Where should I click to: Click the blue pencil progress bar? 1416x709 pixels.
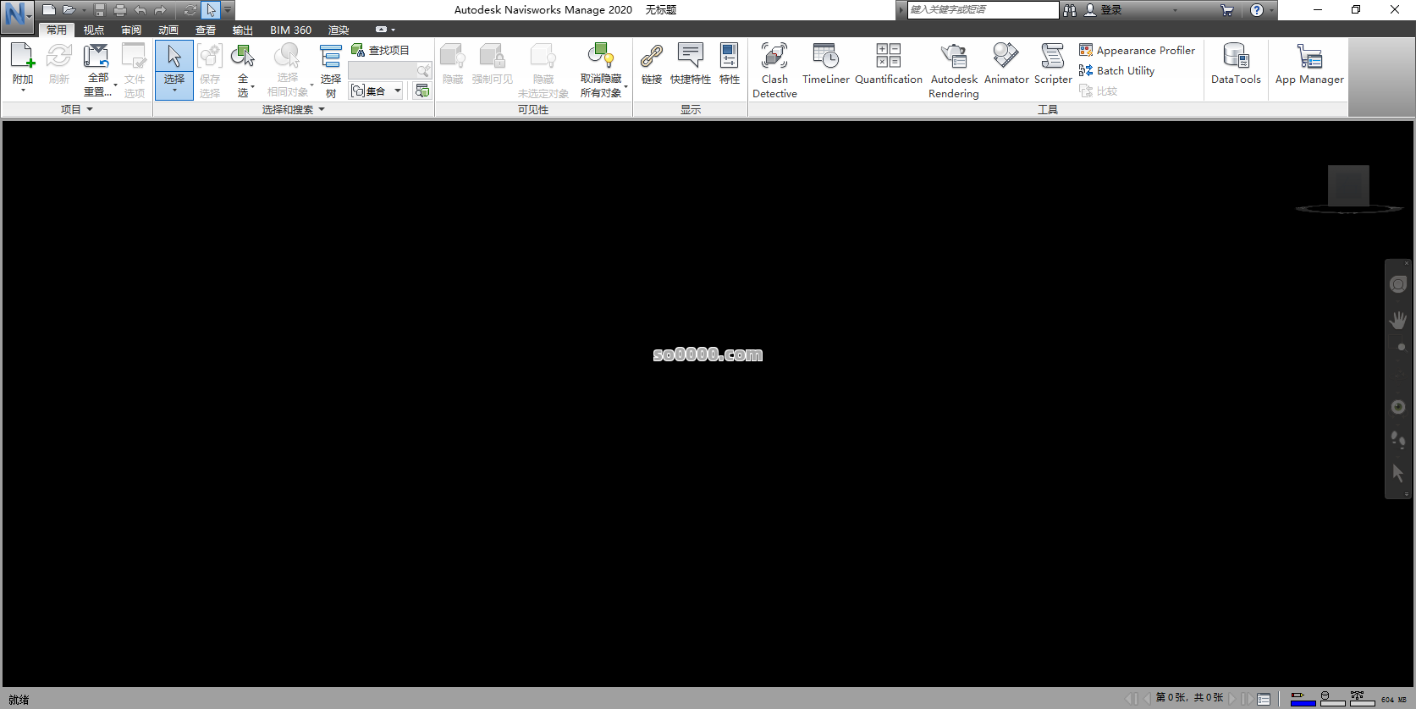(x=1303, y=699)
